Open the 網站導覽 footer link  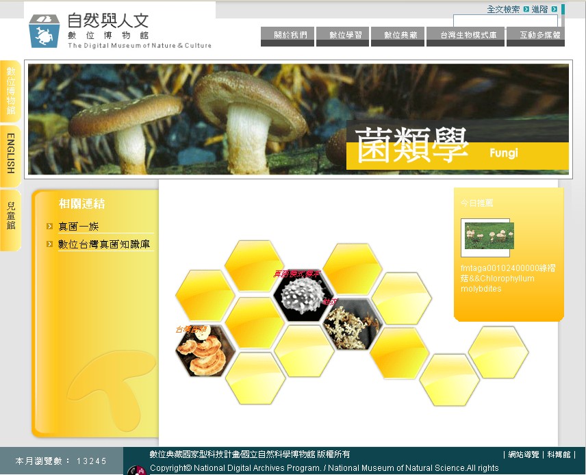524,454
